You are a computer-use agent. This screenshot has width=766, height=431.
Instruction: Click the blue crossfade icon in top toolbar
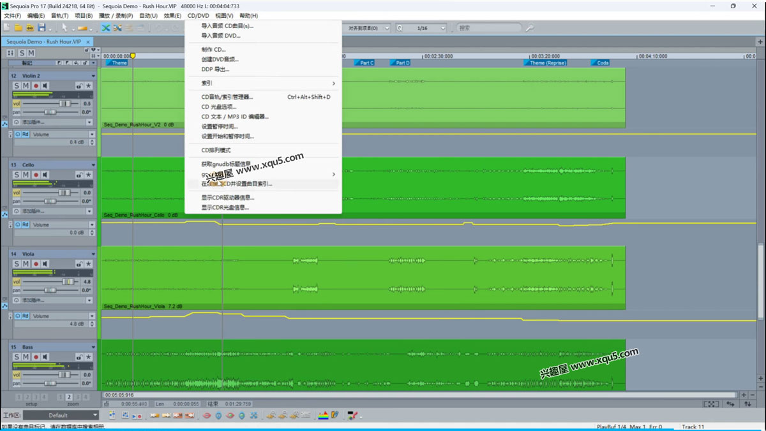(106, 28)
